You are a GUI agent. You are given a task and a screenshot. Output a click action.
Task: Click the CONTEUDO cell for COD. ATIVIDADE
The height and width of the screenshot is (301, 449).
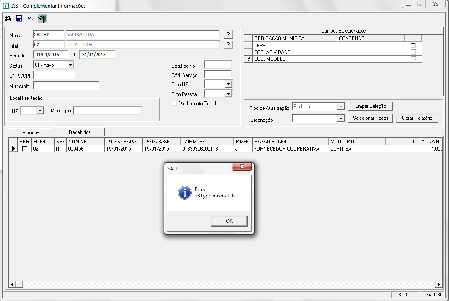tap(371, 52)
